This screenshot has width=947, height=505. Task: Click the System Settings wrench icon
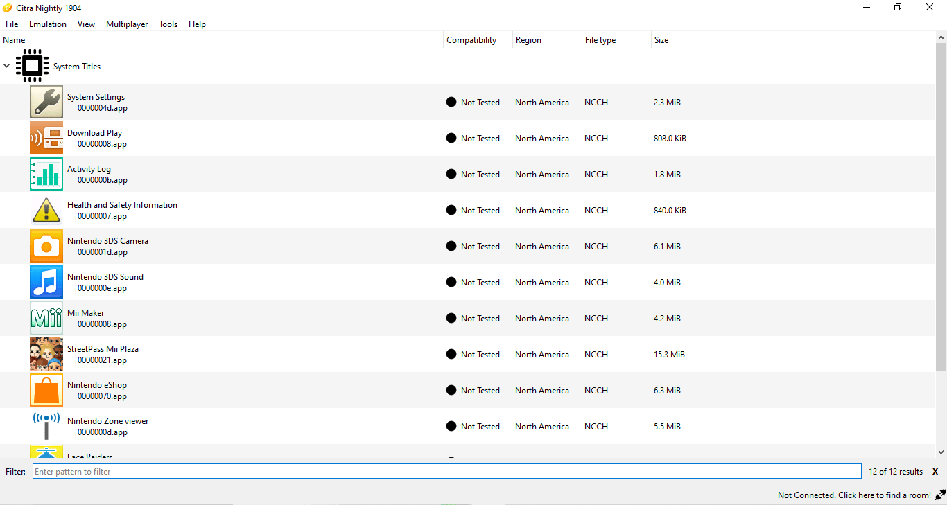[x=46, y=102]
